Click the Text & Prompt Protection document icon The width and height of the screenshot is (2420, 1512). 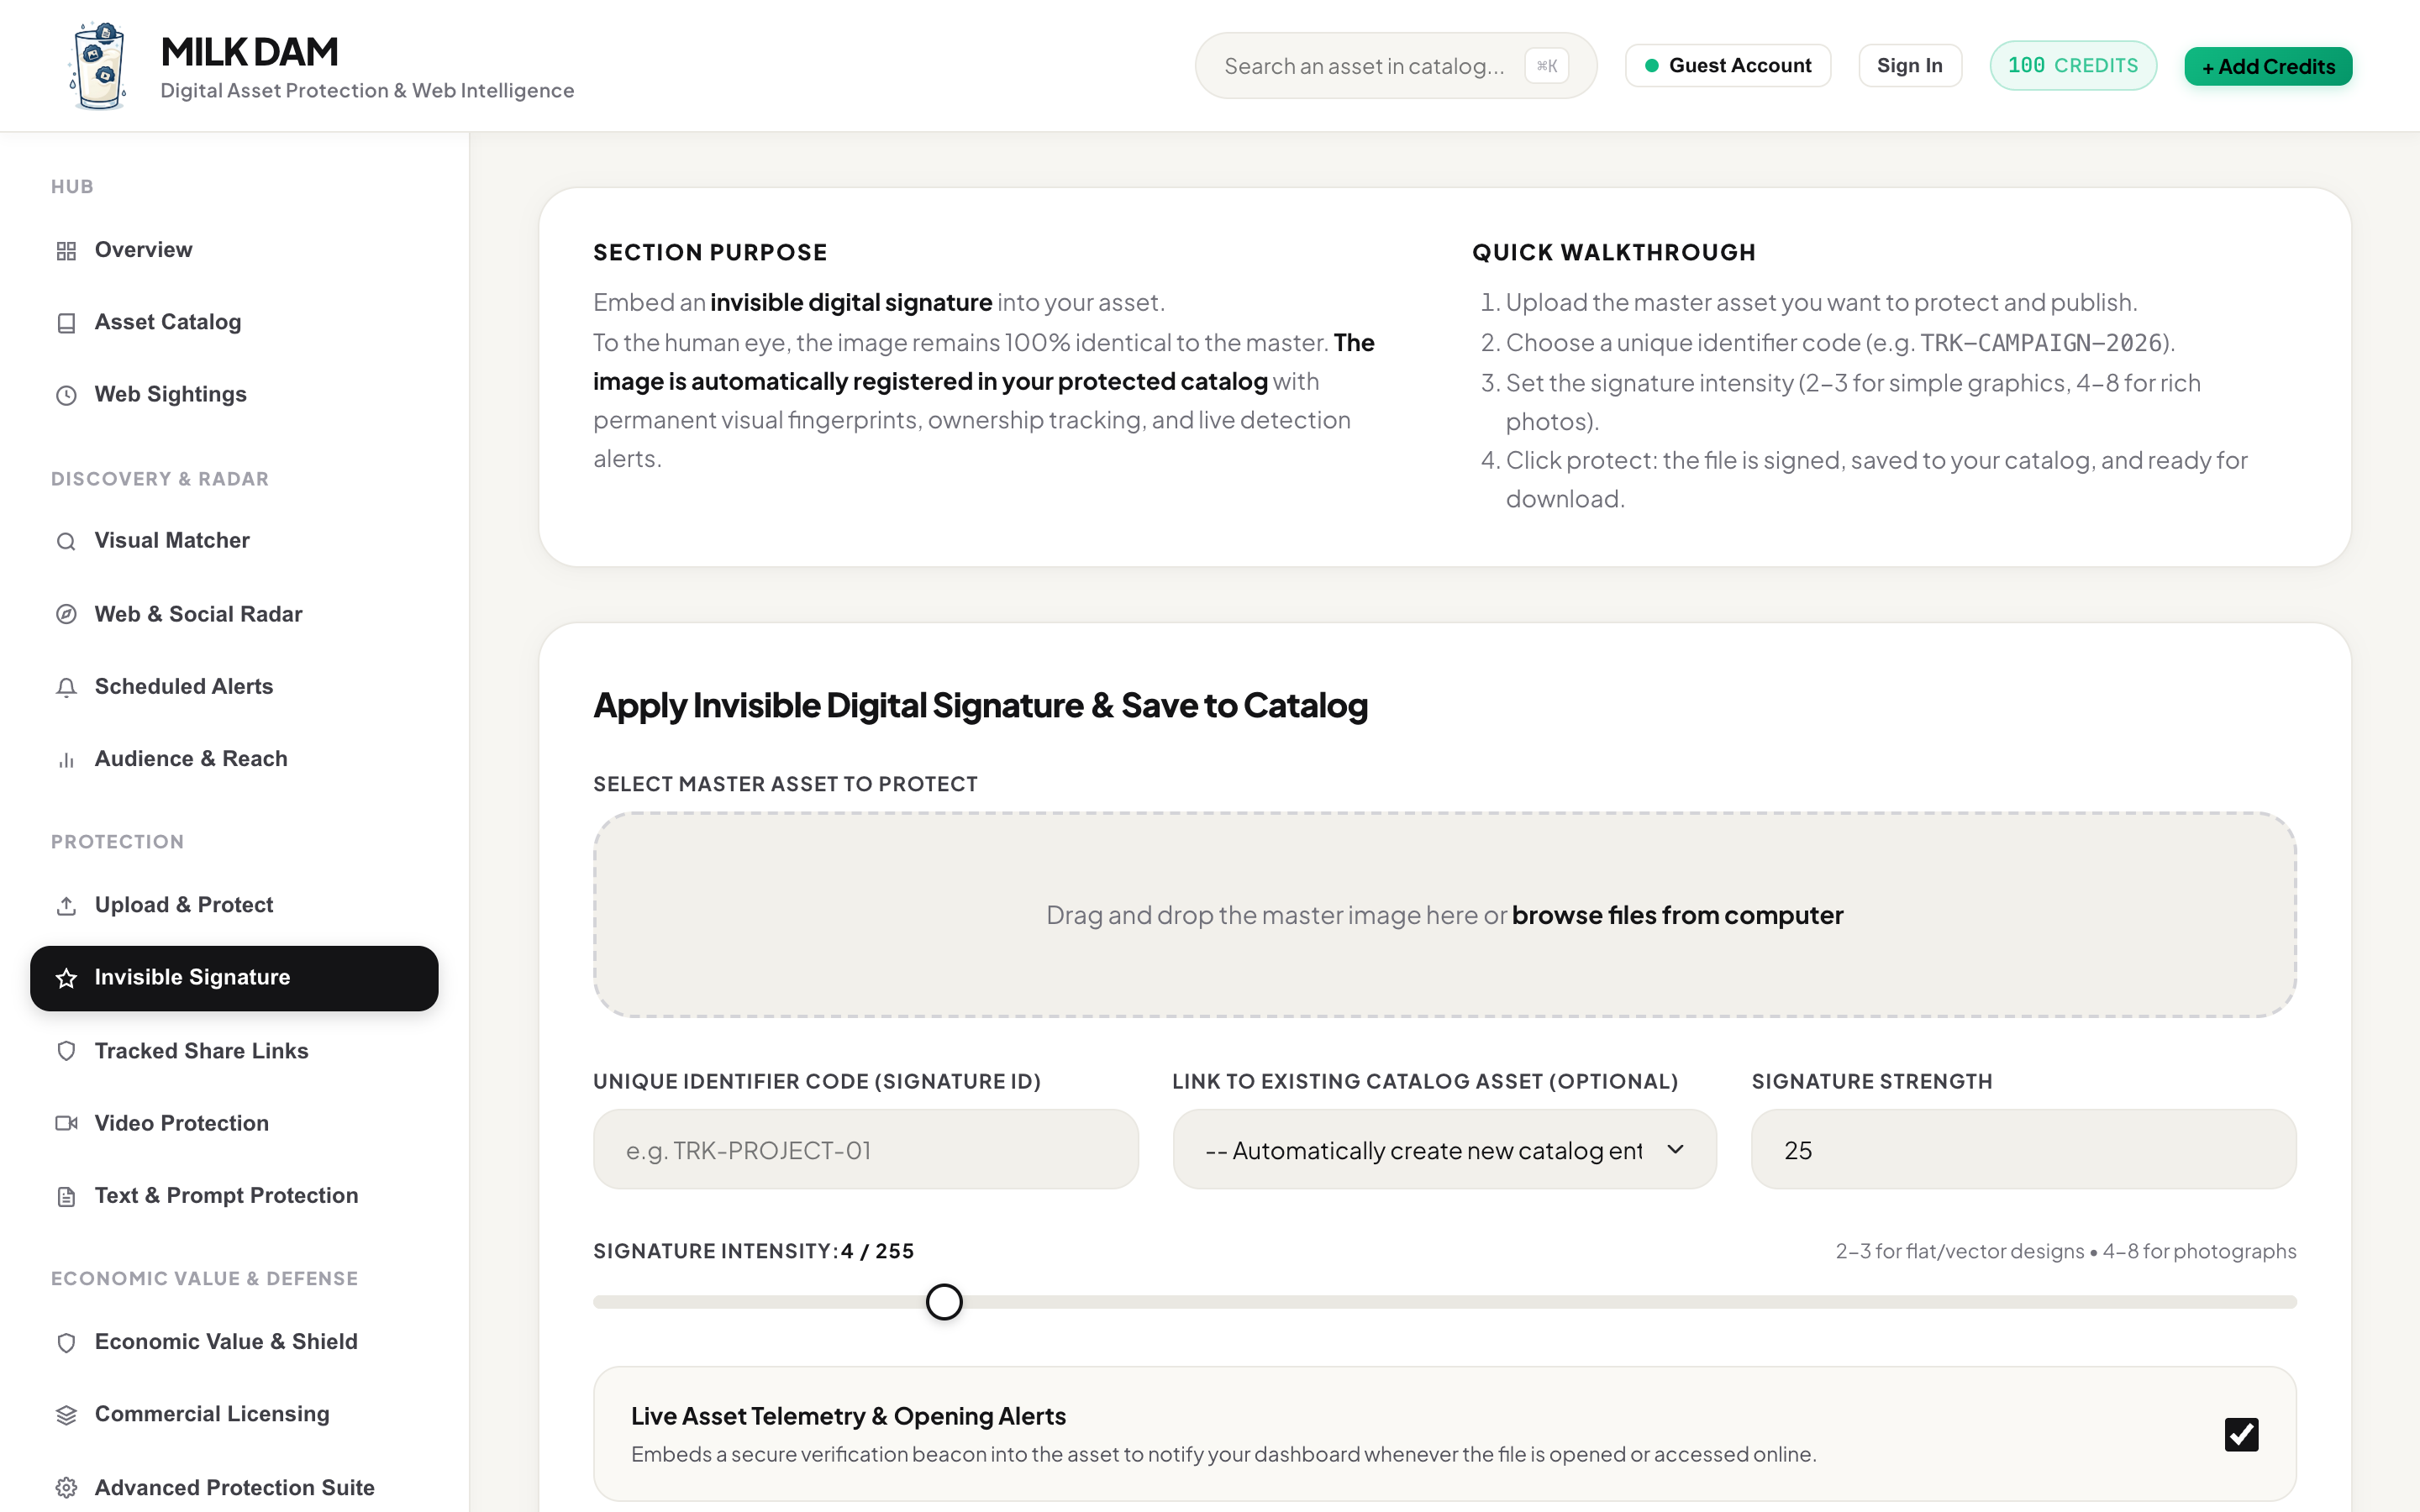click(x=66, y=1196)
